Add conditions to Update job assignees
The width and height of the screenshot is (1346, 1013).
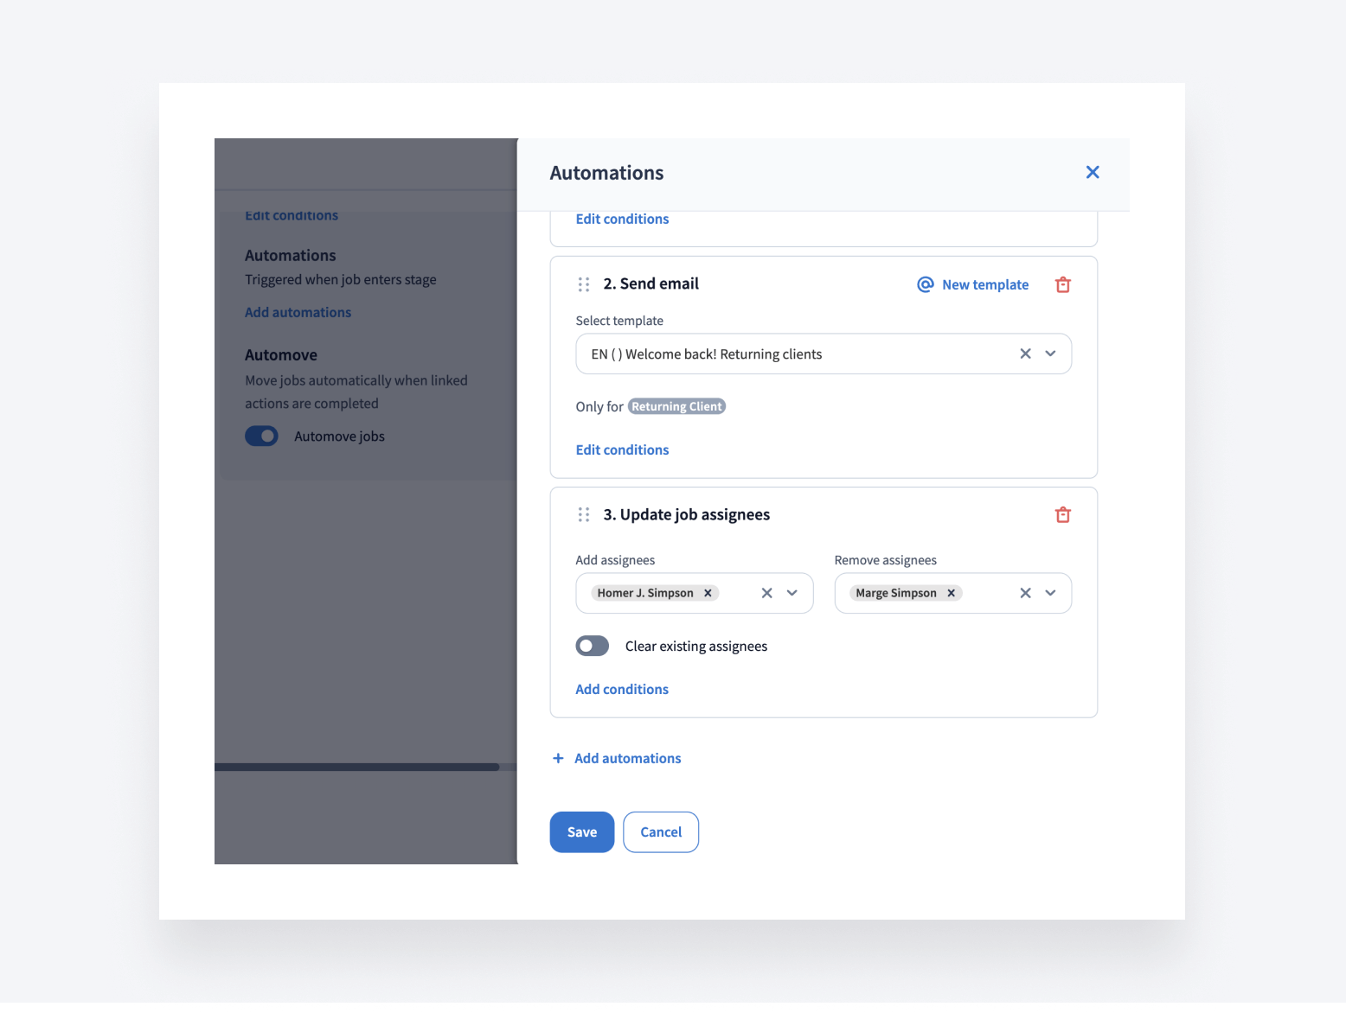point(622,689)
